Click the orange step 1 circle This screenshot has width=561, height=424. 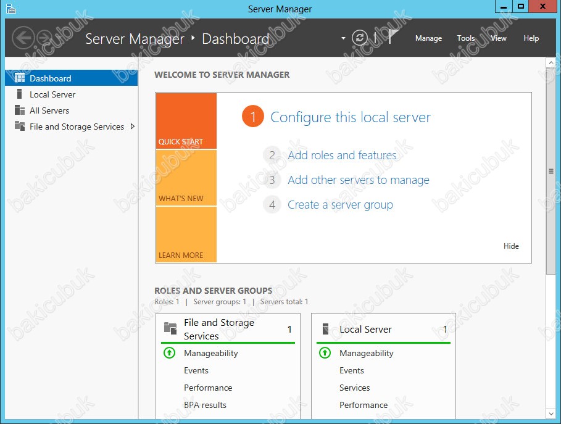253,117
